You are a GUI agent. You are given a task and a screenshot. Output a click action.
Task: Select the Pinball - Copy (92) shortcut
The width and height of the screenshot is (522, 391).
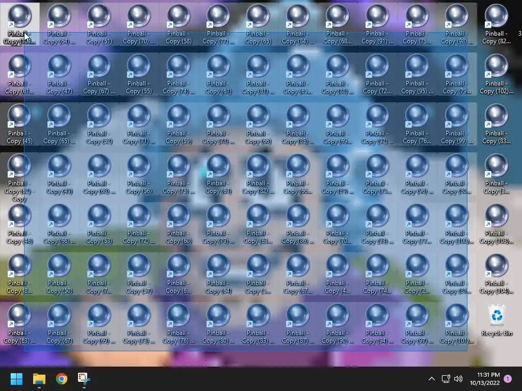(x=377, y=124)
